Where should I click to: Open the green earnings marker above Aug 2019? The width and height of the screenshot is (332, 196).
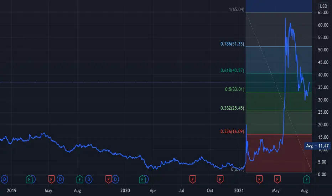click(x=79, y=180)
